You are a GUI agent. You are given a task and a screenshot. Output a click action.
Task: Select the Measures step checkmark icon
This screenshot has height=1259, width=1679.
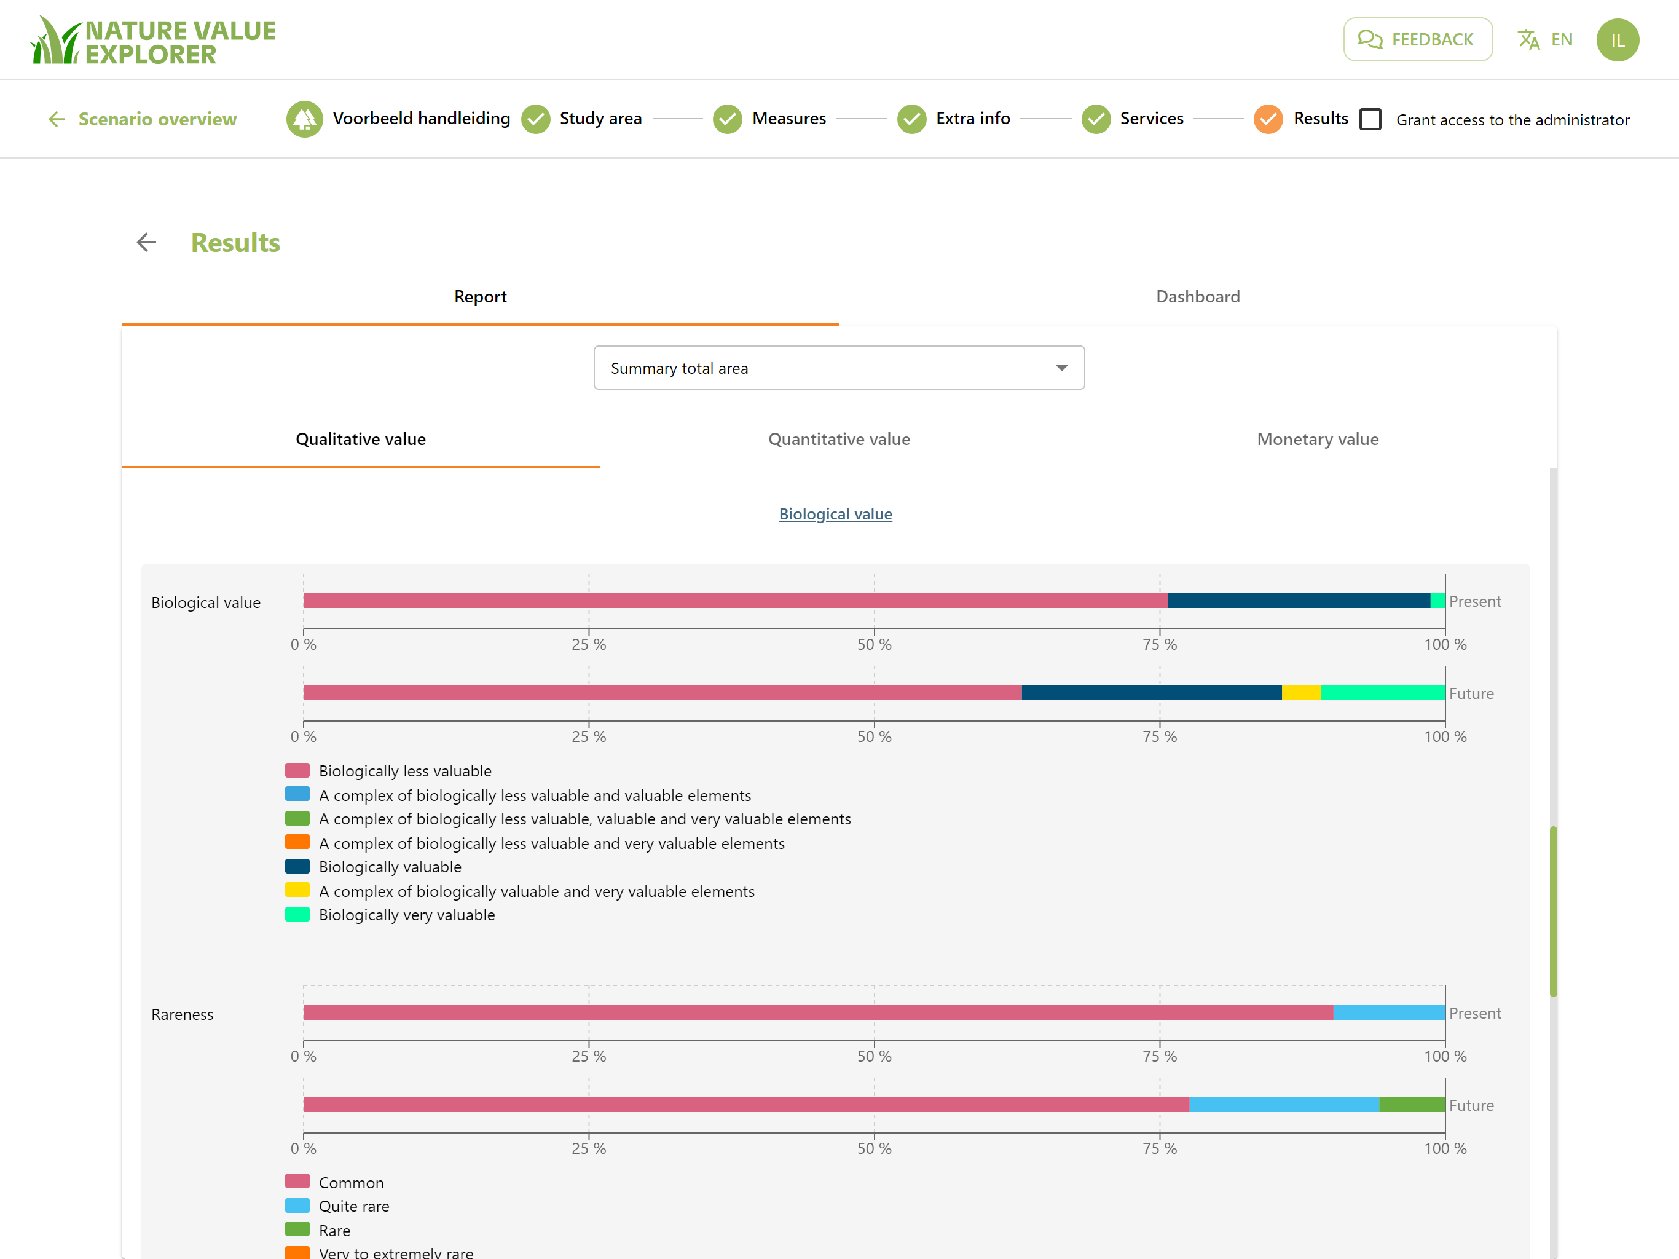pos(728,119)
